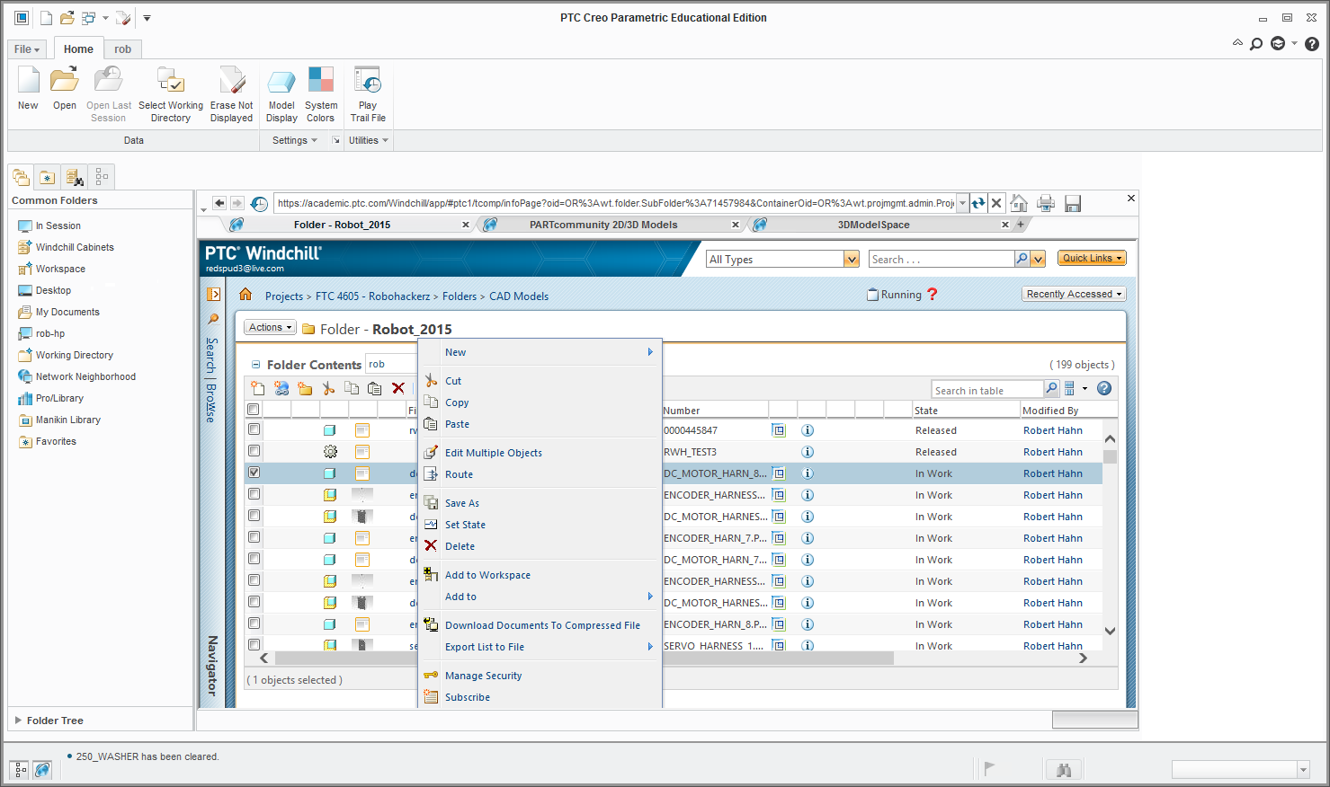This screenshot has height=787, width=1330.
Task: Check the SERVO_HARNESS row checkbox
Action: click(254, 644)
